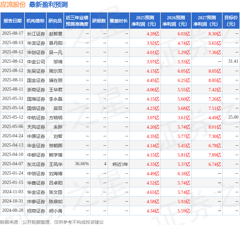Click the 最新盈利预测 heading
The image size is (240, 225).
click(48, 4)
